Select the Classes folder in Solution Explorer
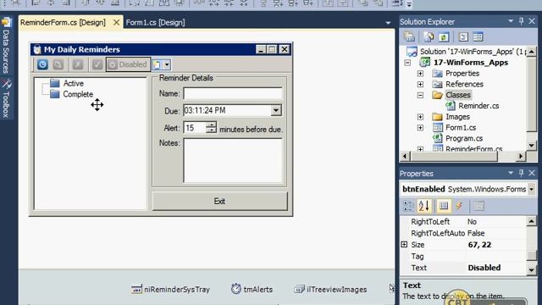Viewport: 542px width, 305px height. pos(457,95)
